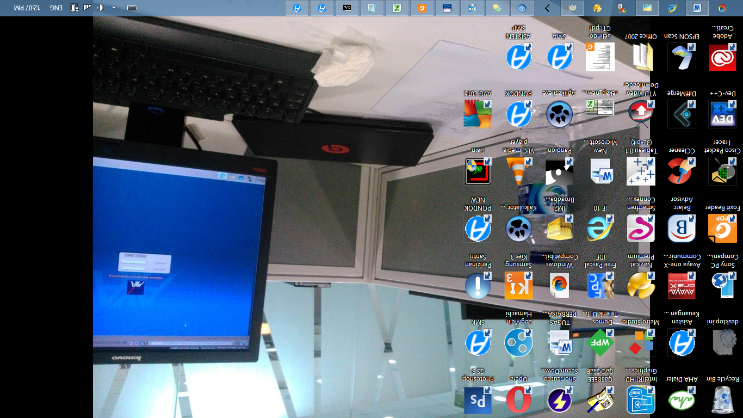743x418 pixels.
Task: Launch the EPSON Scan shortcut
Action: coord(682,57)
